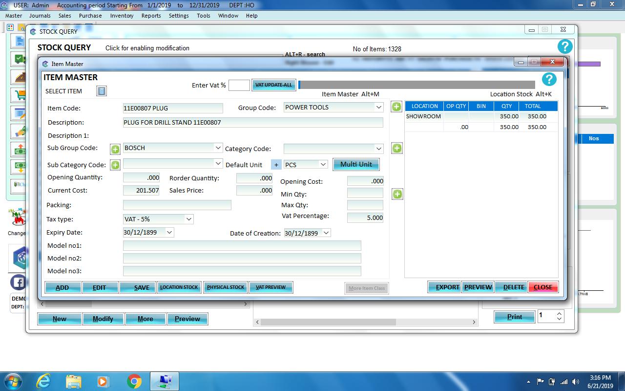The image size is (625, 391).
Task: Open the Inventory menu
Action: click(x=122, y=16)
